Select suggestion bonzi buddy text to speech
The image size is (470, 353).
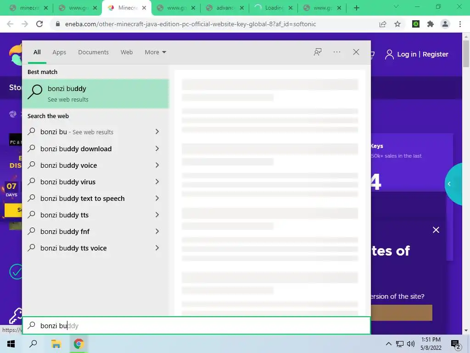[x=83, y=198]
